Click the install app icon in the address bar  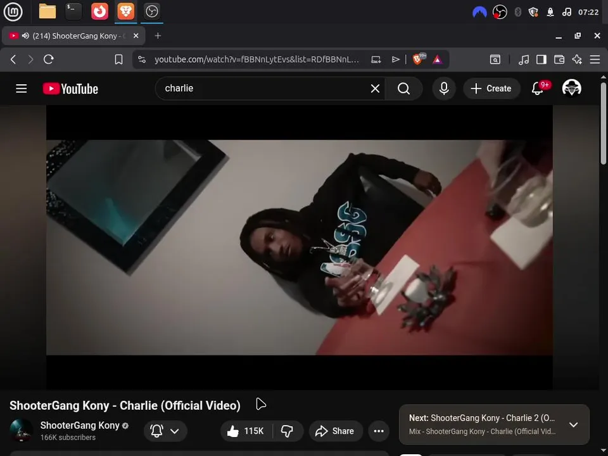coord(376,60)
